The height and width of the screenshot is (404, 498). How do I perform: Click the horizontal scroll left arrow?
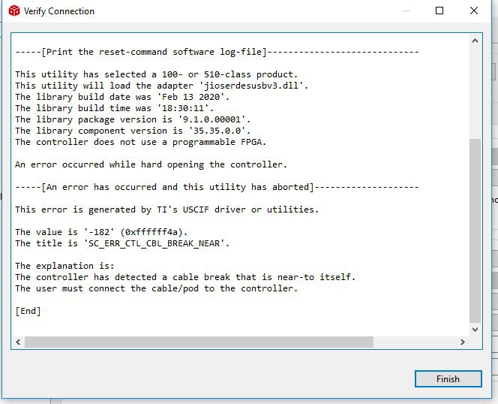pyautogui.click(x=18, y=342)
